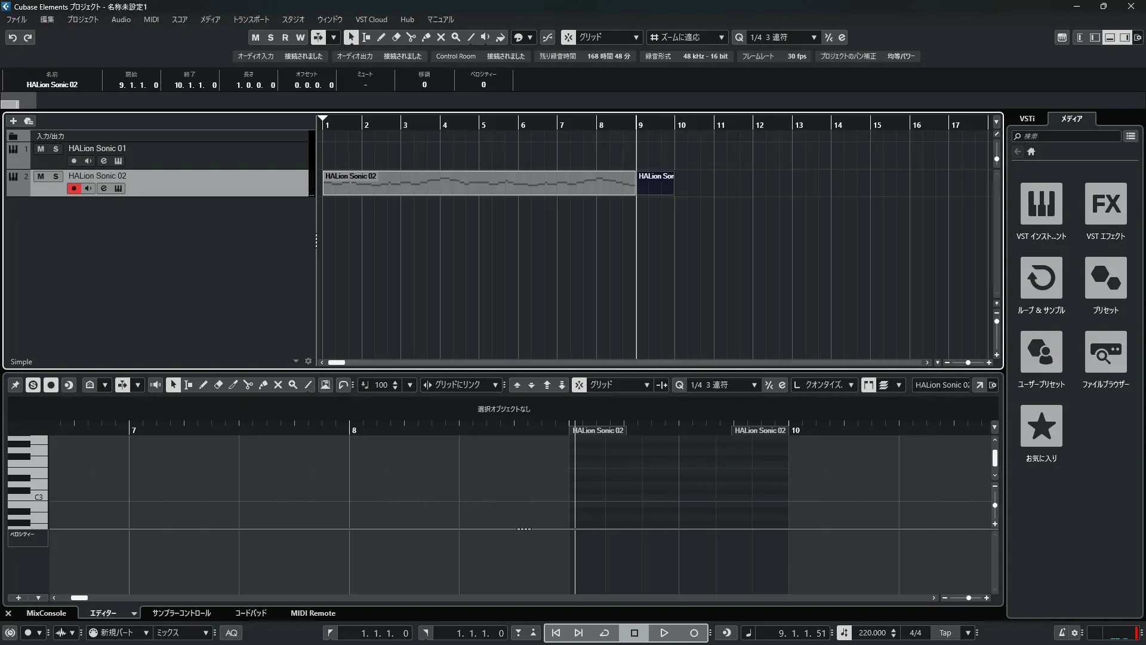This screenshot has width=1146, height=645.
Task: Adjust the editor horizontal zoom slider
Action: click(x=968, y=598)
